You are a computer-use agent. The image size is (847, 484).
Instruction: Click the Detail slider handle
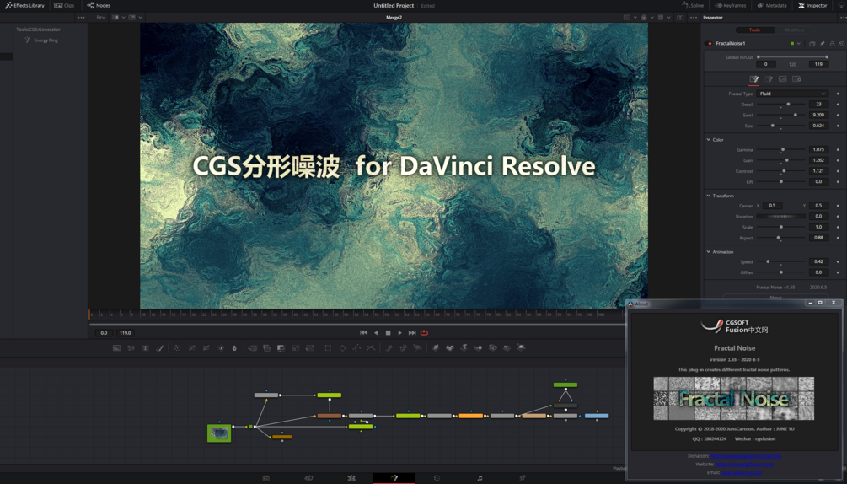[x=788, y=105]
